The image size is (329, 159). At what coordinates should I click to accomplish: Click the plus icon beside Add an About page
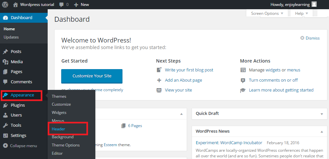(159, 80)
